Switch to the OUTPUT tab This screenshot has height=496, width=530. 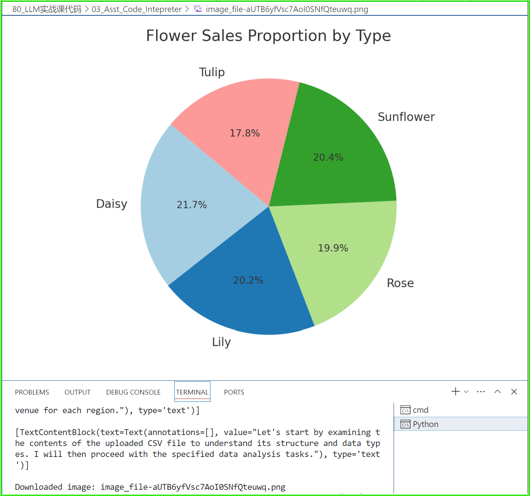point(77,392)
